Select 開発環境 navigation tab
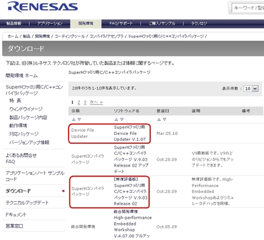This screenshot has width=264, height=240. [x=86, y=23]
